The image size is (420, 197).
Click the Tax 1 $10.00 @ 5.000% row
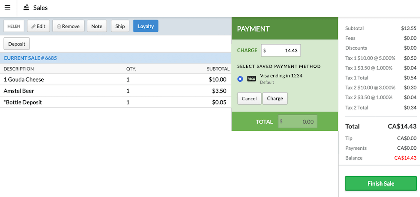point(381,58)
